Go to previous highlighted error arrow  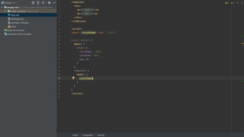coord(238,3)
